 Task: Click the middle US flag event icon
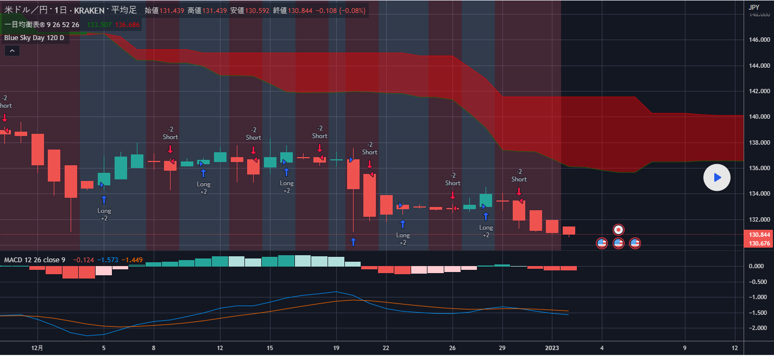tap(618, 243)
